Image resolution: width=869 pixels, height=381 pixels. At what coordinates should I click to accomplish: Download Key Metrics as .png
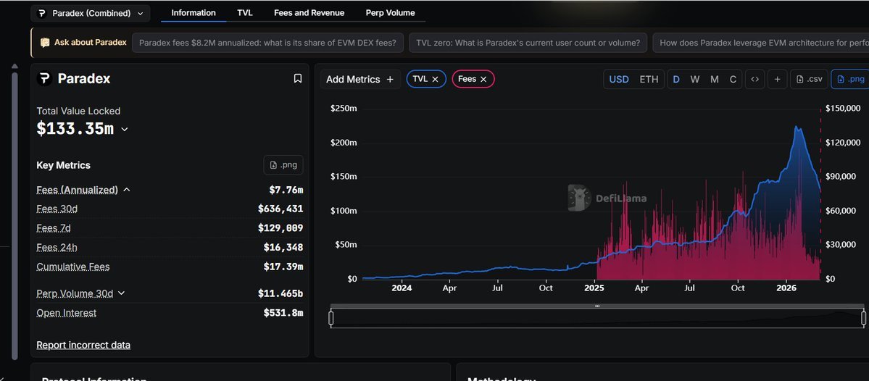click(x=283, y=165)
